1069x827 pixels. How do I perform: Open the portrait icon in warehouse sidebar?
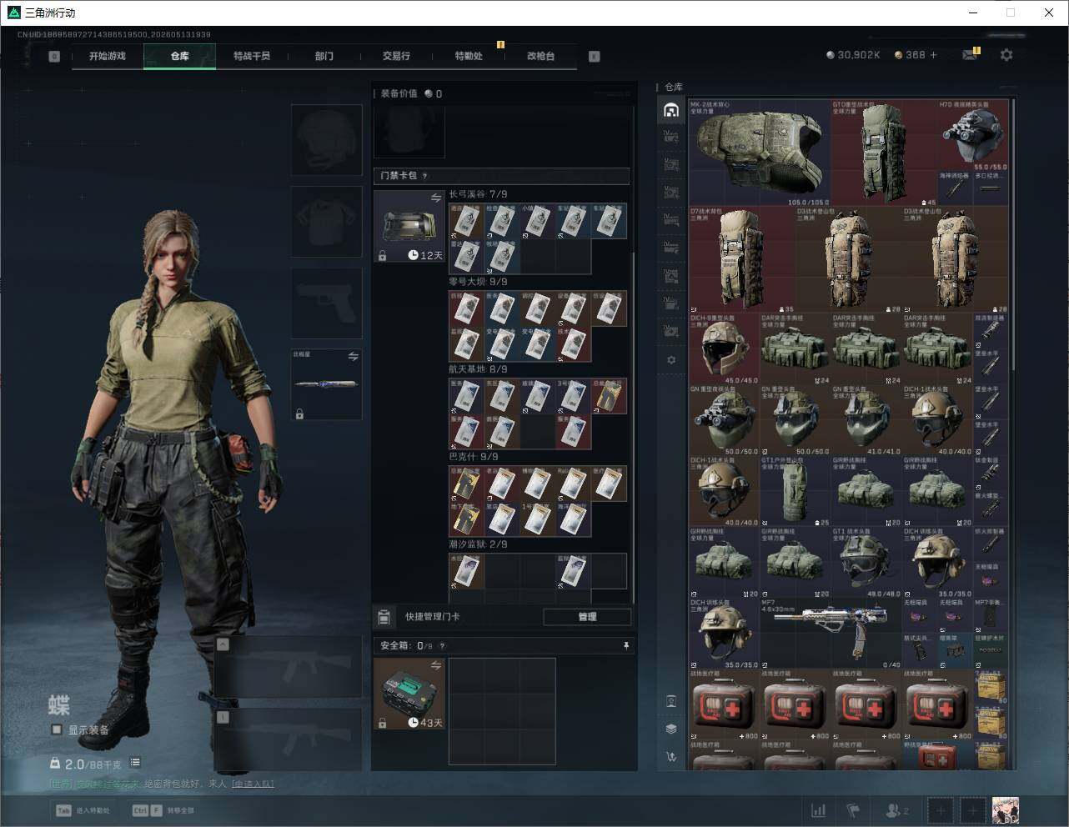click(x=671, y=701)
